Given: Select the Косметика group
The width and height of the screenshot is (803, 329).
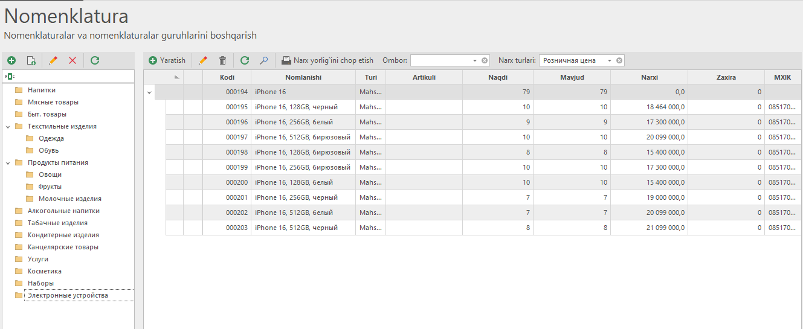Looking at the screenshot, I should point(45,271).
